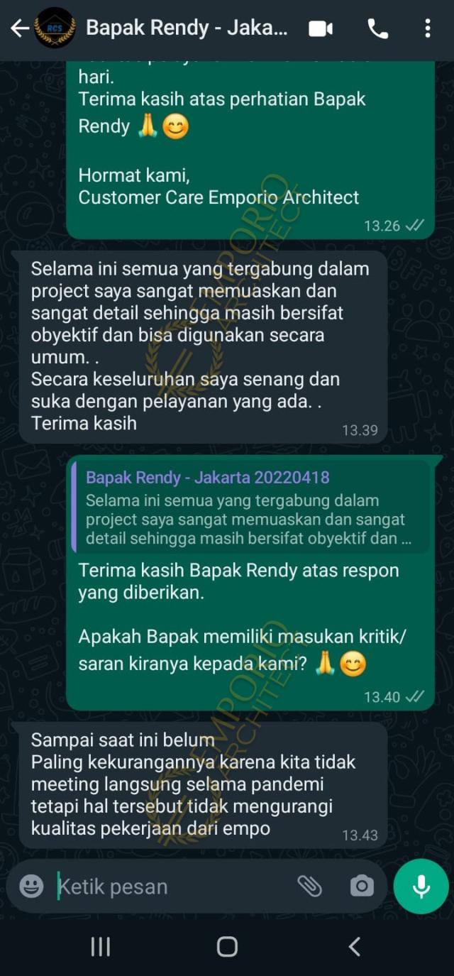Tap the back arrow to leave chat
Image resolution: width=454 pixels, height=976 pixels.
pyautogui.click(x=19, y=28)
